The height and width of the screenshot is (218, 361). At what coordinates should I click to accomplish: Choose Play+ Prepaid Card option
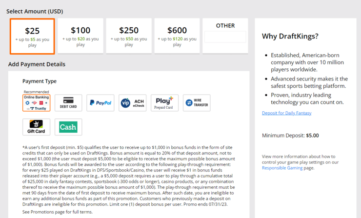(164, 103)
